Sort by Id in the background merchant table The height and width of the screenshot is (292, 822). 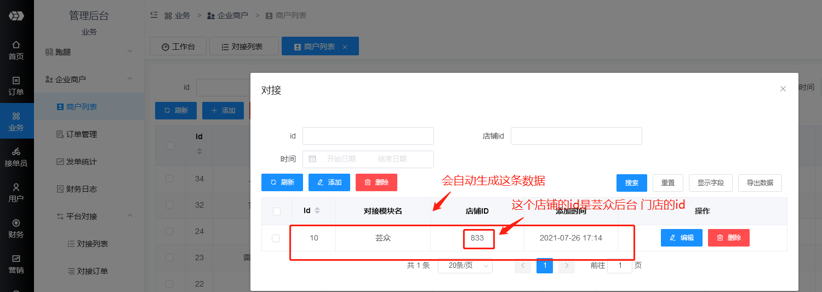pos(199,151)
